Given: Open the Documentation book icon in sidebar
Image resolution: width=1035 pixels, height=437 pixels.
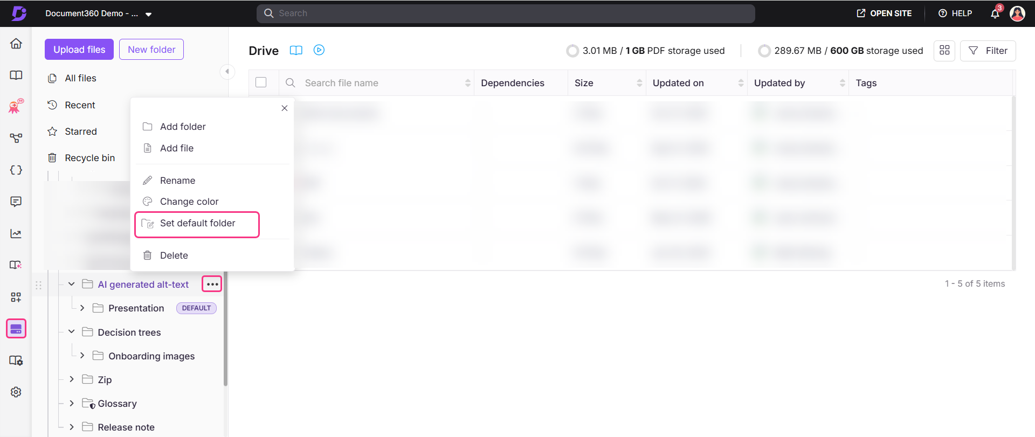Looking at the screenshot, I should 16,75.
